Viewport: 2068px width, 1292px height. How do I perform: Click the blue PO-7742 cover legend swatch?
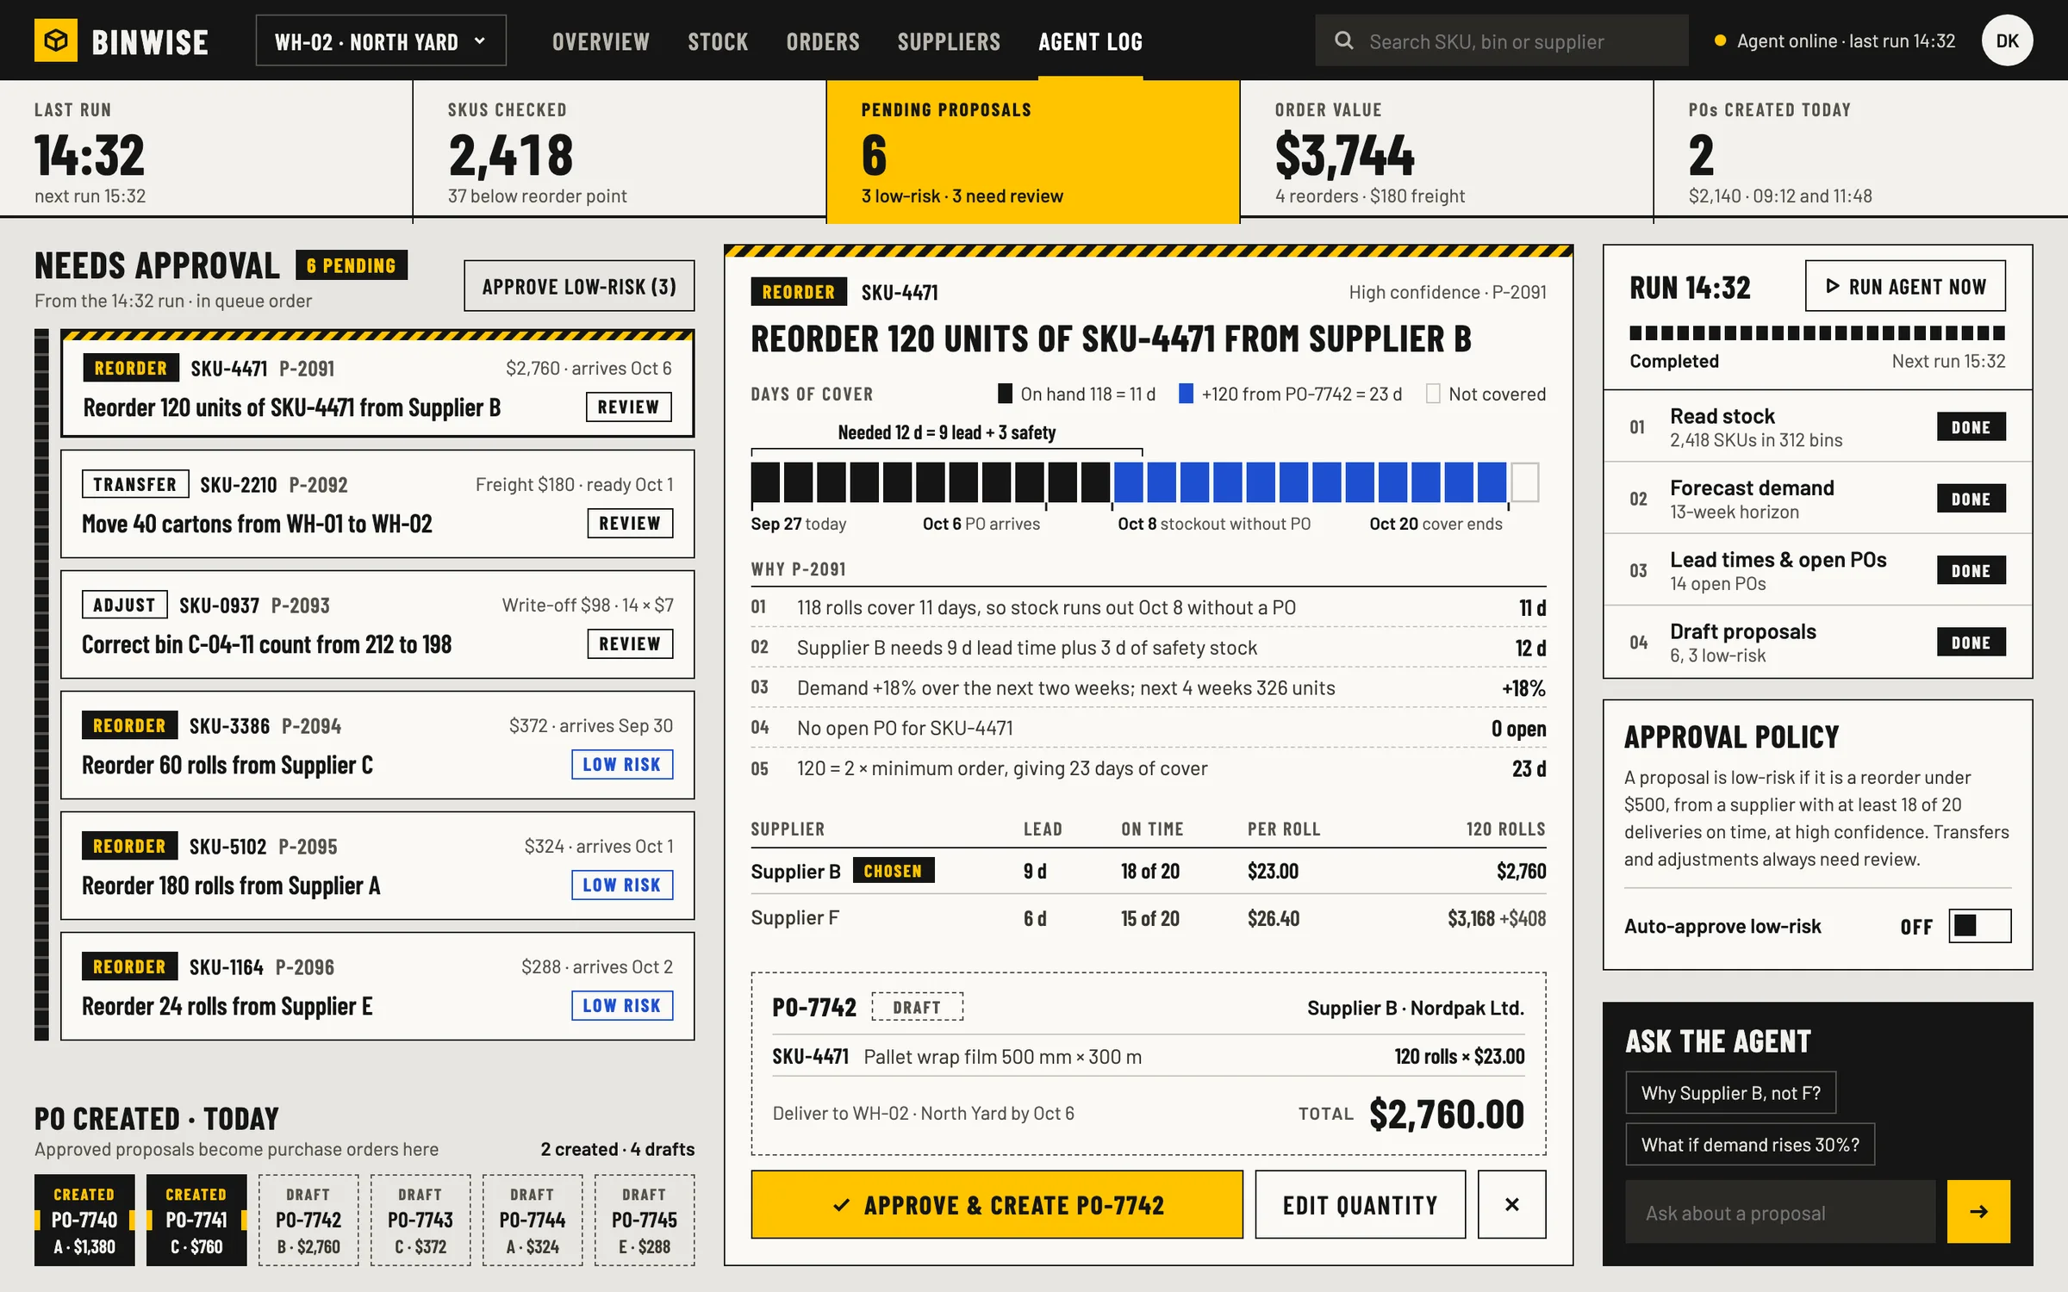(x=1186, y=394)
